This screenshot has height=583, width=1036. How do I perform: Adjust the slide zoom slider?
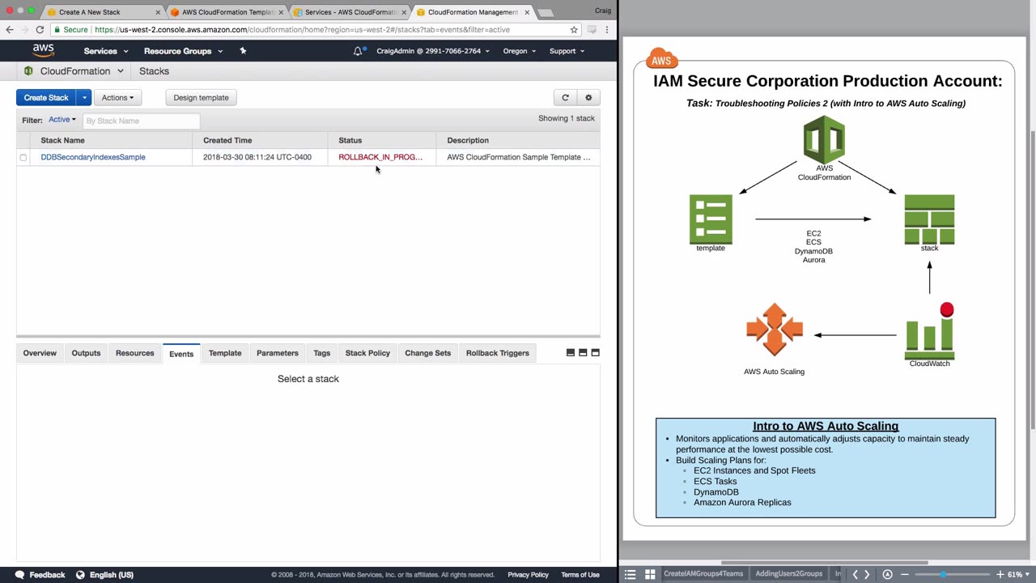[943, 574]
